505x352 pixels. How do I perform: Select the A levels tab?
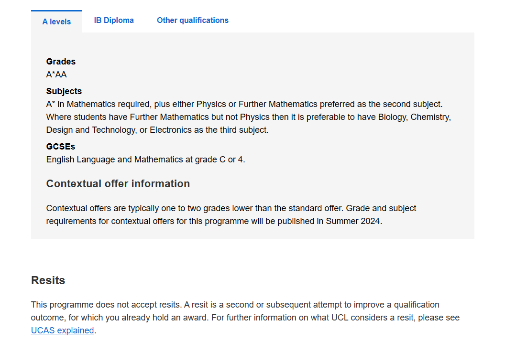[57, 21]
